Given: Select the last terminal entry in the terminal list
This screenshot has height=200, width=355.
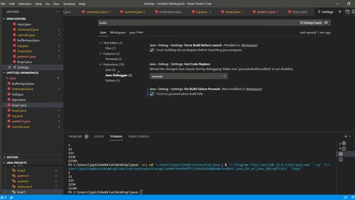Looking at the screenshot, I should pyautogui.click(x=341, y=159).
